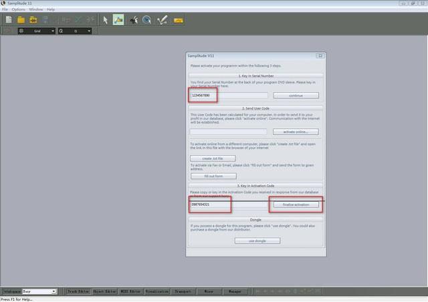The height and width of the screenshot is (302, 428).
Task: Click the Serial Number input field
Action: (x=229, y=96)
